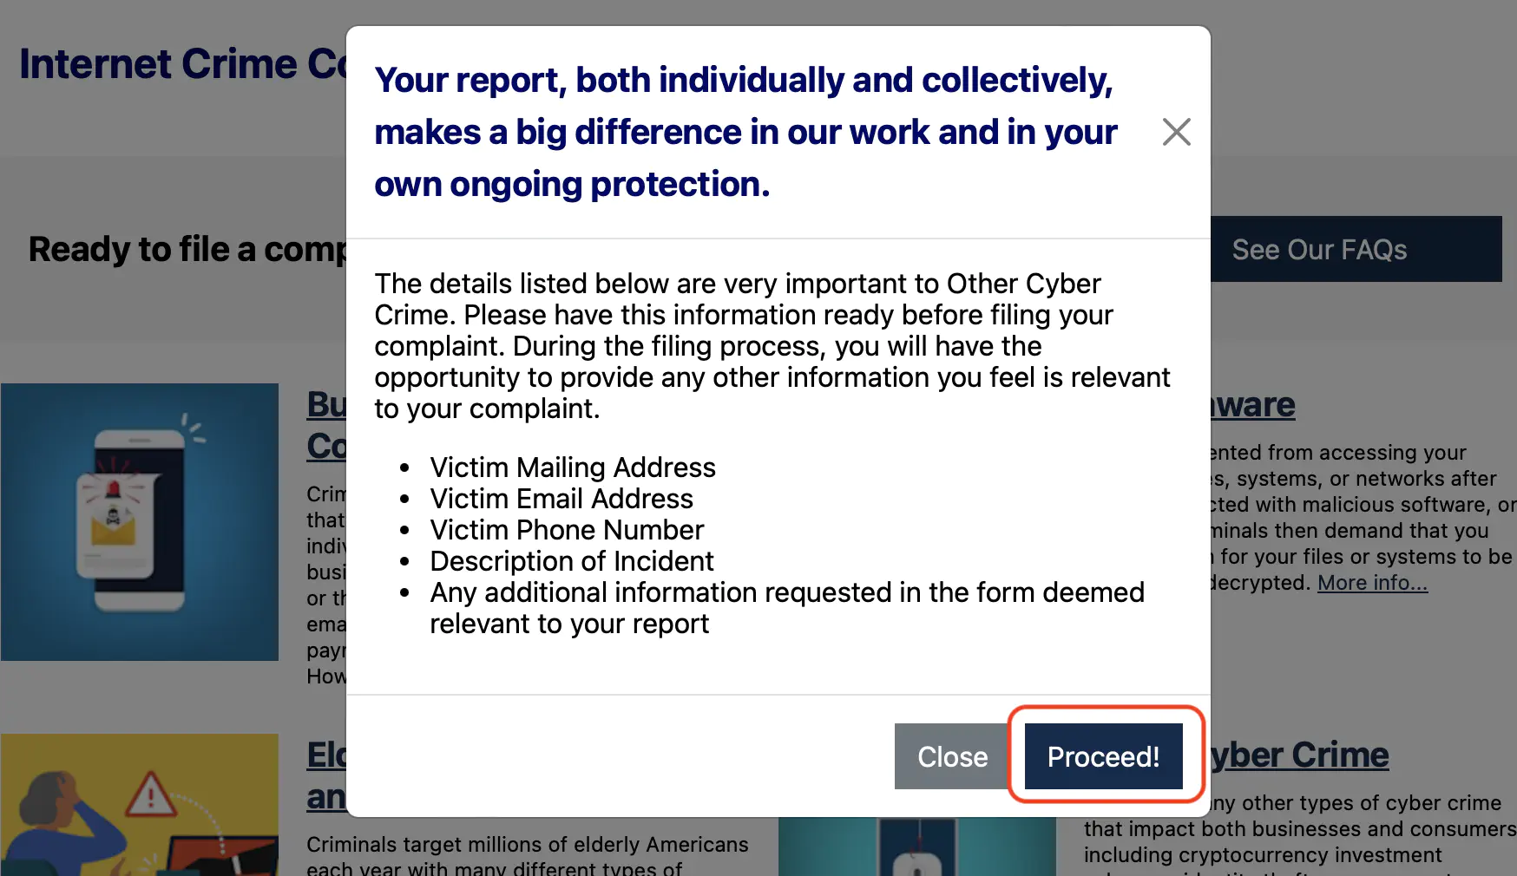The width and height of the screenshot is (1517, 876).
Task: Click the gray Close button
Action: pyautogui.click(x=952, y=756)
